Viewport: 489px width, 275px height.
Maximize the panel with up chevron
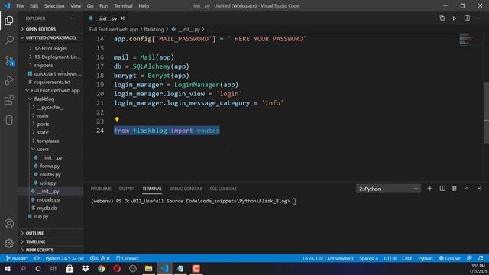[467, 189]
